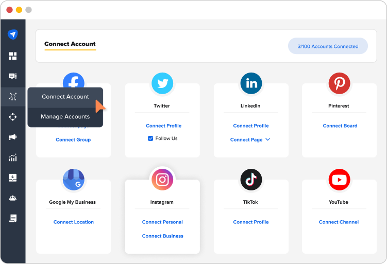Click Instagram Connect Business link

click(x=163, y=236)
